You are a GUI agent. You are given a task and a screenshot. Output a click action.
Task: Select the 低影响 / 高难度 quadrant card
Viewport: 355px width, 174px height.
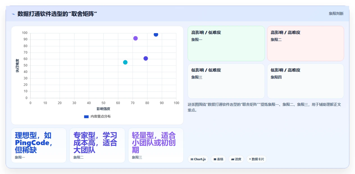tap(306, 81)
